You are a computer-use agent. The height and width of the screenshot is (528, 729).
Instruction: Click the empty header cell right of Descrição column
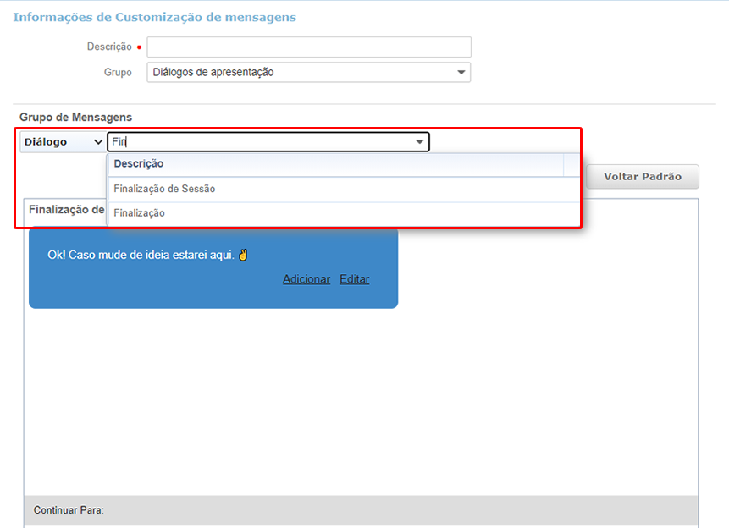(572, 164)
